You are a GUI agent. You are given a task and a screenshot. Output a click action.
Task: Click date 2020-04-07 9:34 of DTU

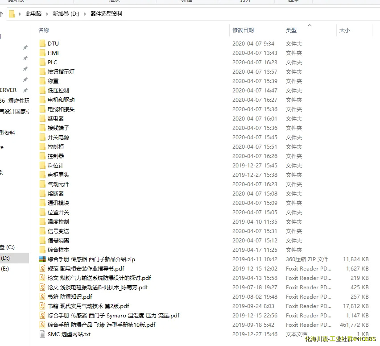[253, 43]
